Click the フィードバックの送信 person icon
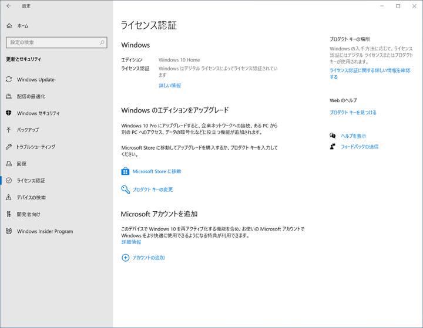423x328 pixels. point(333,146)
